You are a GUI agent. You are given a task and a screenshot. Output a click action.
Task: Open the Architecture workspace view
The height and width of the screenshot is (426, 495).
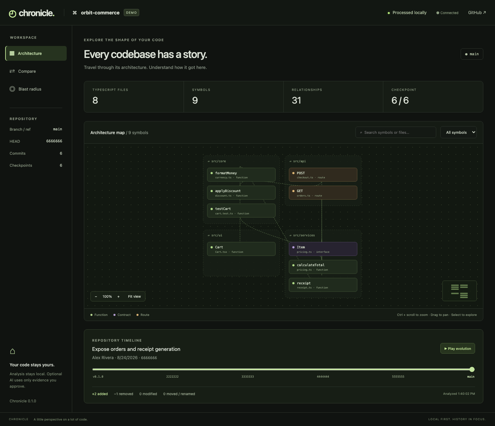36,54
